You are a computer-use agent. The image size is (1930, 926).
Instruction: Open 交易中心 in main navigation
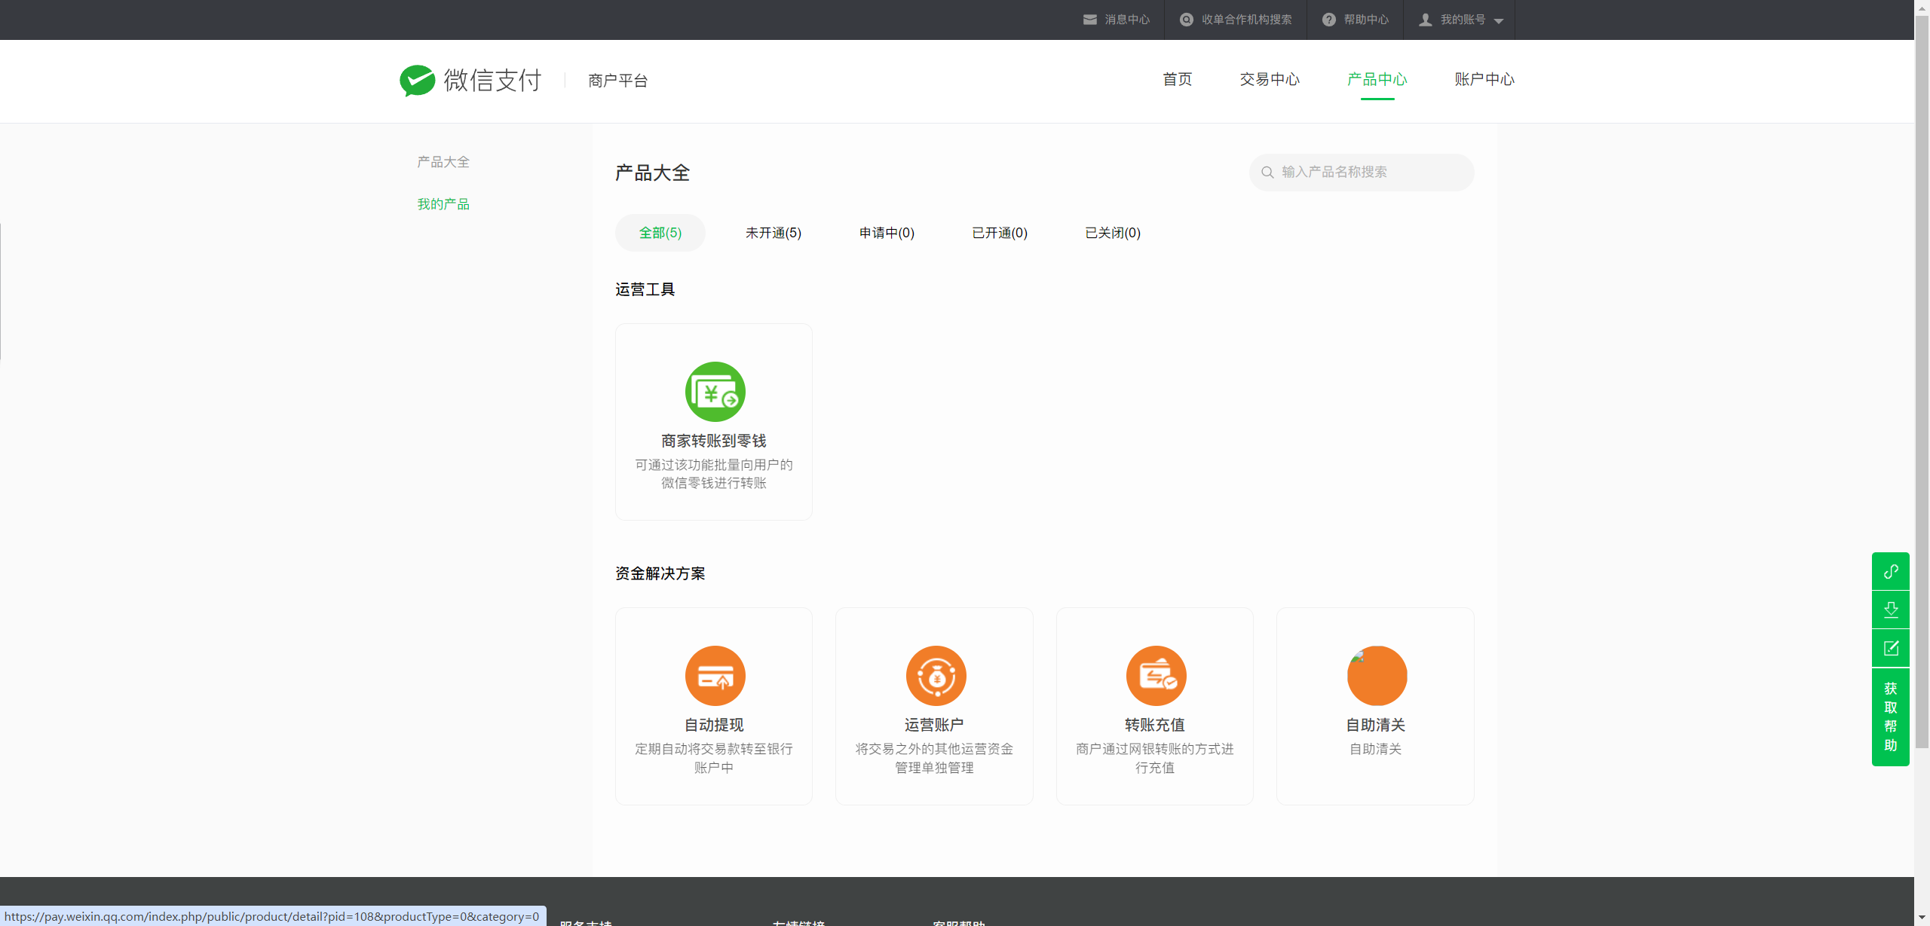pyautogui.click(x=1270, y=79)
